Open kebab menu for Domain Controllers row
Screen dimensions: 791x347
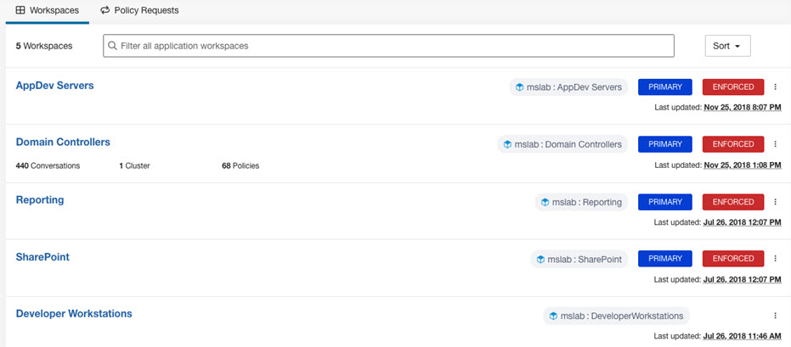776,143
